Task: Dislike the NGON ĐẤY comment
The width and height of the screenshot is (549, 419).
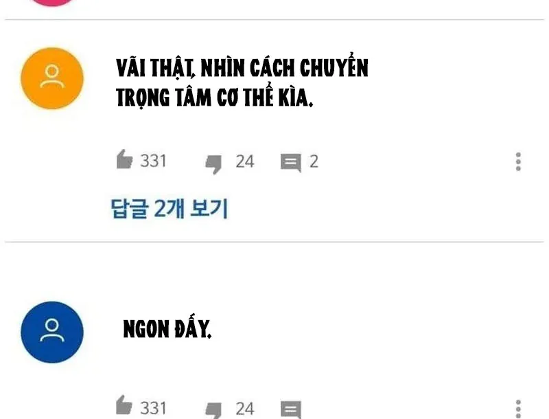Action: 213,410
